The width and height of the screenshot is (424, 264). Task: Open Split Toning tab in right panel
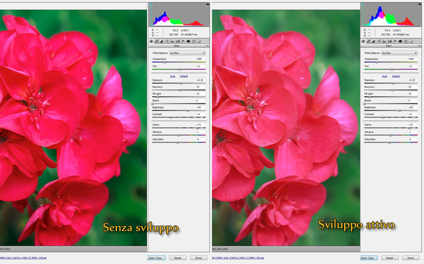385,41
